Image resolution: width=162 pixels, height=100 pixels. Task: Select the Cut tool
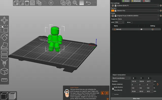(4, 54)
